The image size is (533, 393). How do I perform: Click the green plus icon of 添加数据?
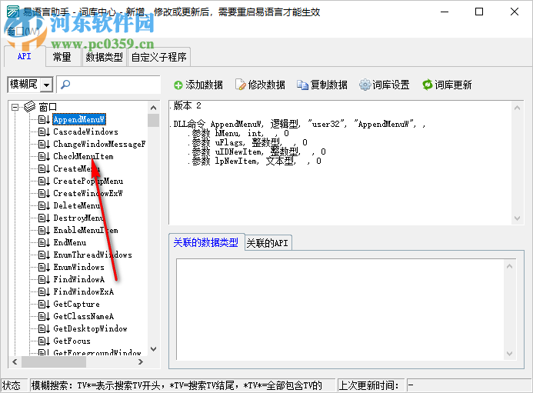pos(178,85)
